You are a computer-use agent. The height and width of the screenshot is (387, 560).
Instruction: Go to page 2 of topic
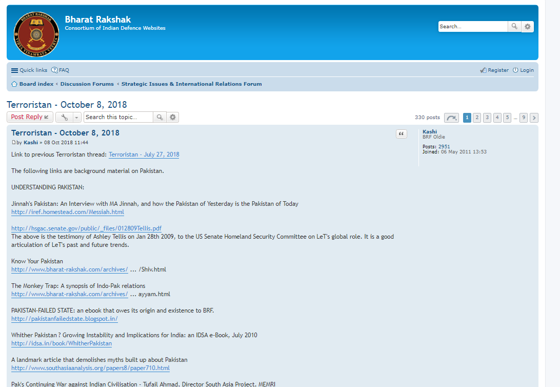(477, 118)
